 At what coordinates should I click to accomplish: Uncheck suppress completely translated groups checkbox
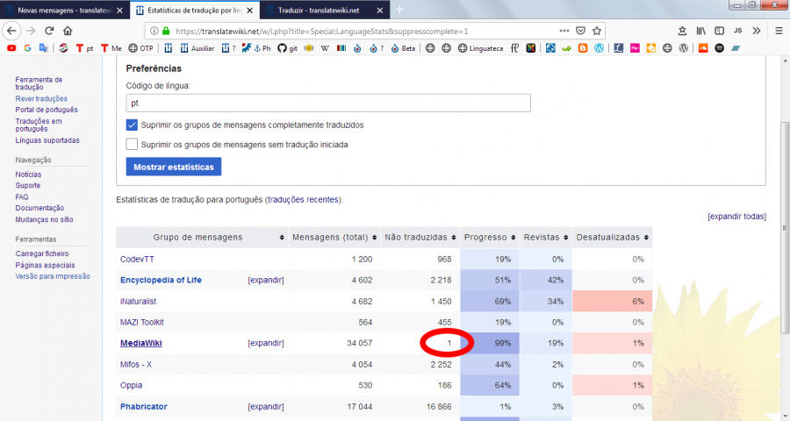(x=132, y=125)
